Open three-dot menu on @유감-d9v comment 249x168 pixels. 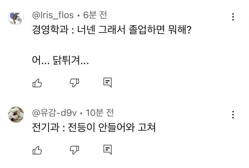coord(233,115)
